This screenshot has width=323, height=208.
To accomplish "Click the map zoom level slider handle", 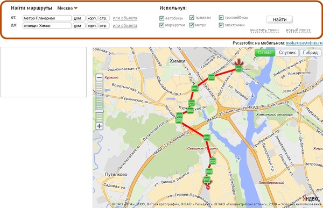I will pos(99,111).
